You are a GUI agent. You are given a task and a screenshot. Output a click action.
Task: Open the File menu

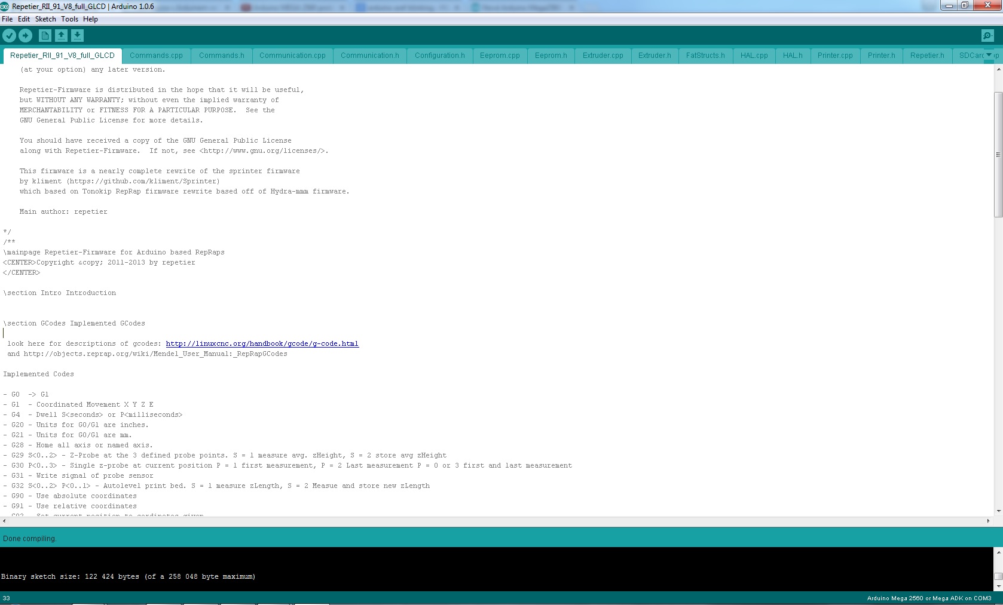(7, 19)
